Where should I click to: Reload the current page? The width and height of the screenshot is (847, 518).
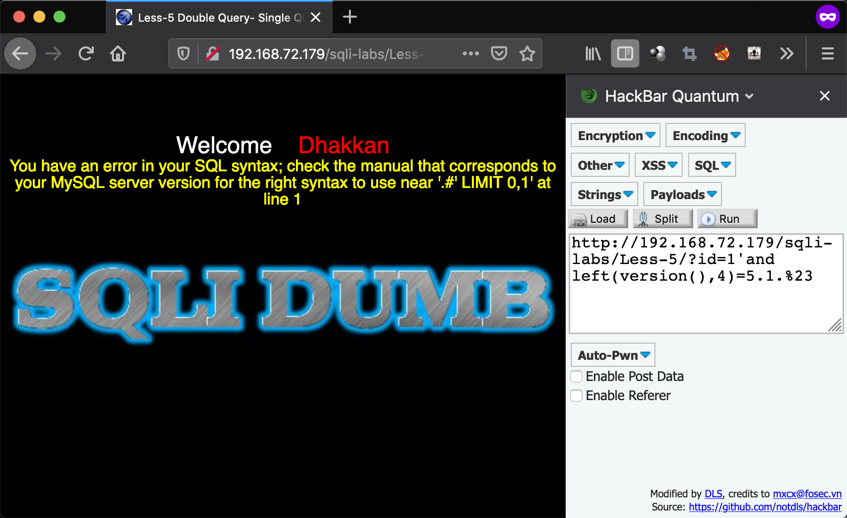[x=86, y=53]
